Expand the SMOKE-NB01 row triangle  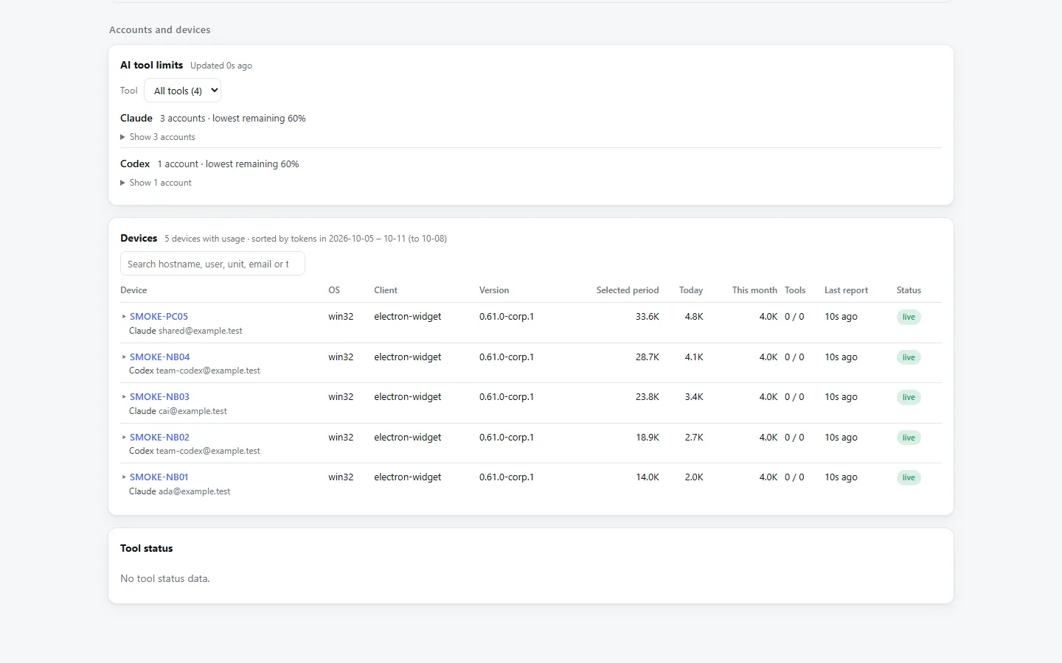[x=124, y=477]
